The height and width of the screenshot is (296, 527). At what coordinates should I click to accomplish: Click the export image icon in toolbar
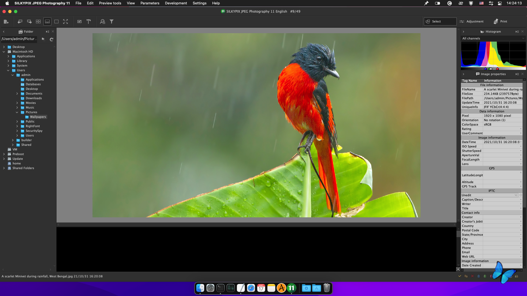point(6,22)
